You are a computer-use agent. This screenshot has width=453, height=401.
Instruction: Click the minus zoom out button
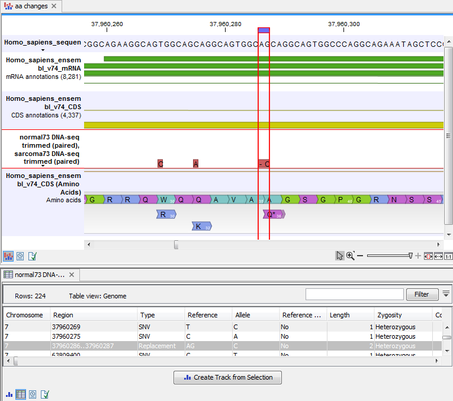pyautogui.click(x=360, y=256)
